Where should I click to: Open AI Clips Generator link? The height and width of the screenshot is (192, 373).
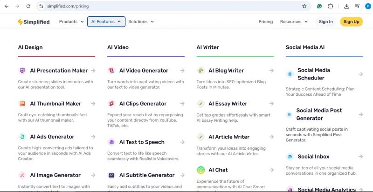coord(143,104)
